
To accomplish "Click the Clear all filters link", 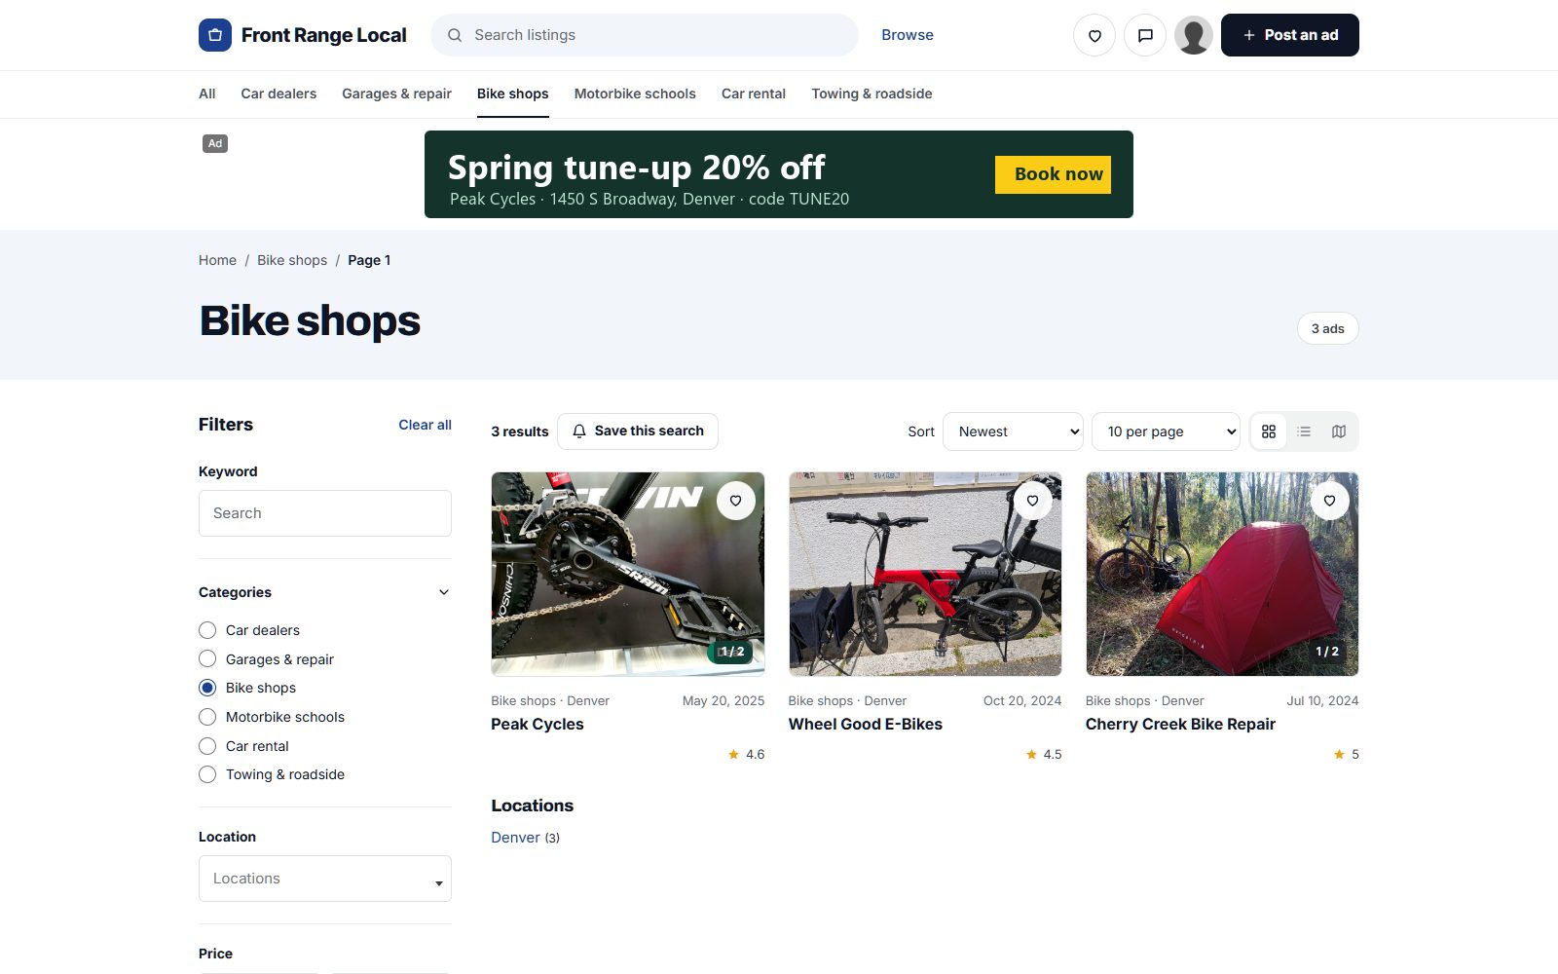I will point(425,425).
